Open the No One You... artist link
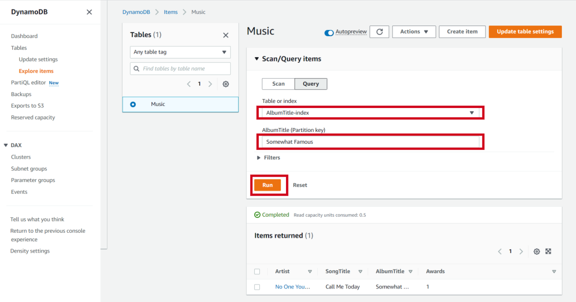The width and height of the screenshot is (576, 302). pos(293,287)
